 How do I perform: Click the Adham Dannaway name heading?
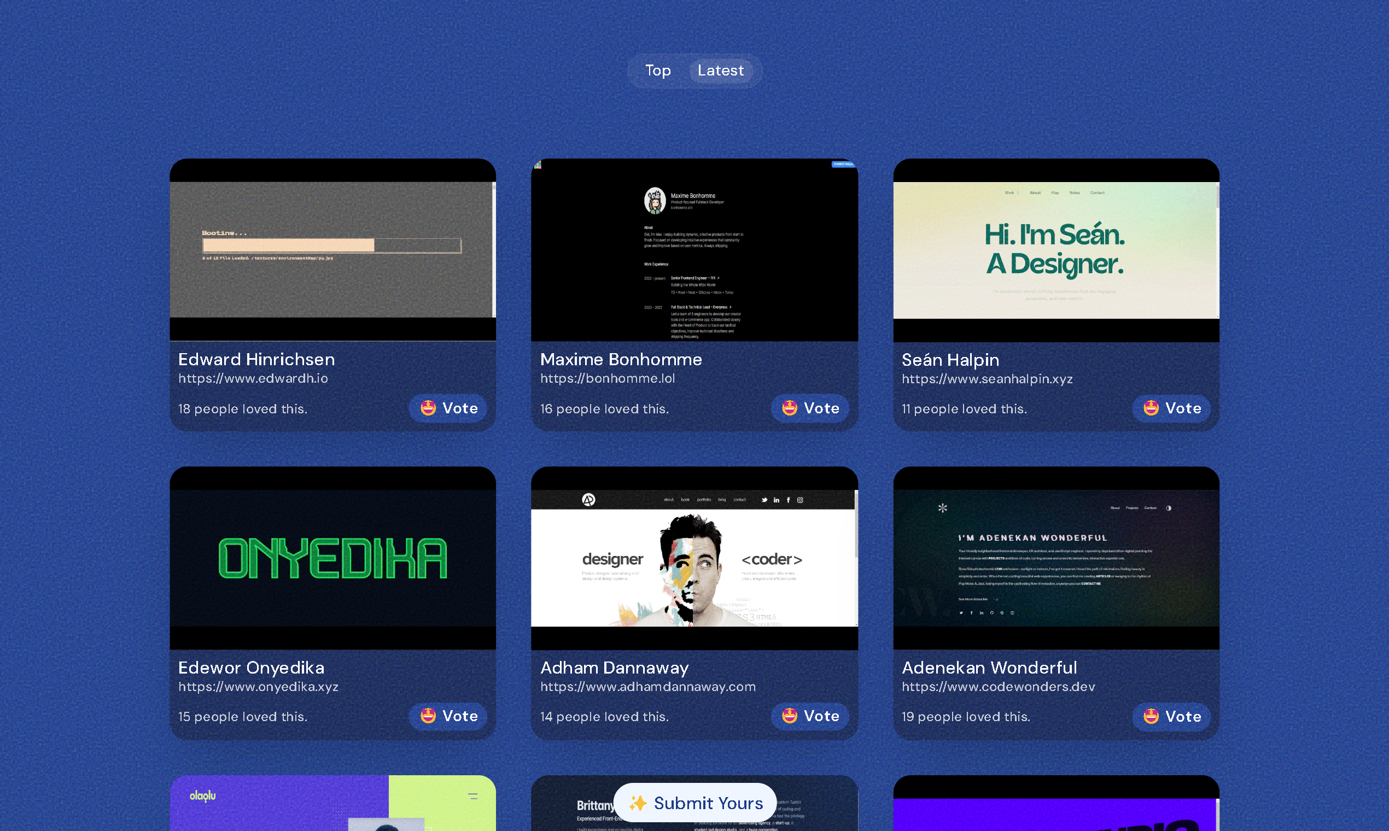(615, 668)
